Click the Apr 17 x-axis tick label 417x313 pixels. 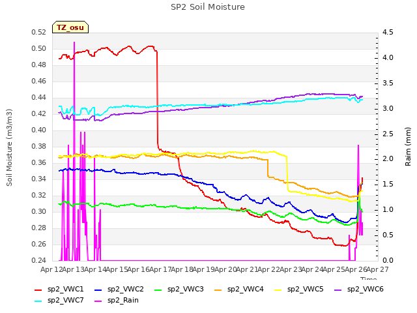pyautogui.click(x=160, y=269)
